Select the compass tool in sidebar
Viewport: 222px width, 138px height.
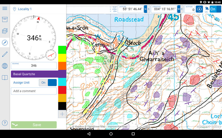pos(5,43)
